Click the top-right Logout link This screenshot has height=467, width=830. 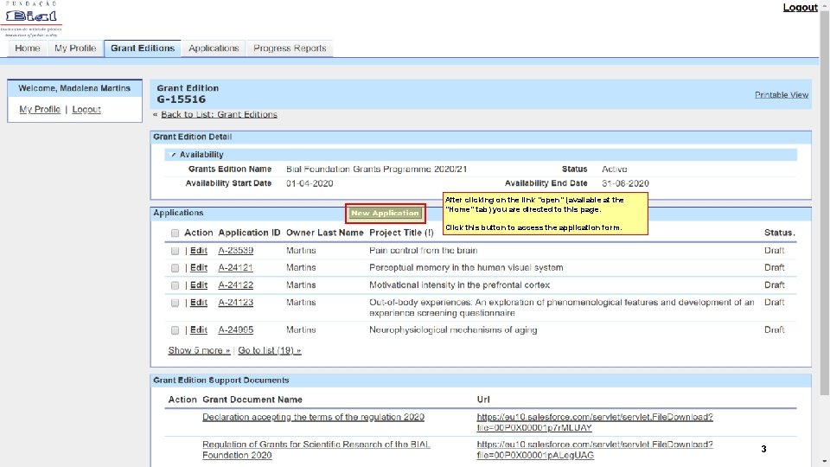tap(800, 8)
